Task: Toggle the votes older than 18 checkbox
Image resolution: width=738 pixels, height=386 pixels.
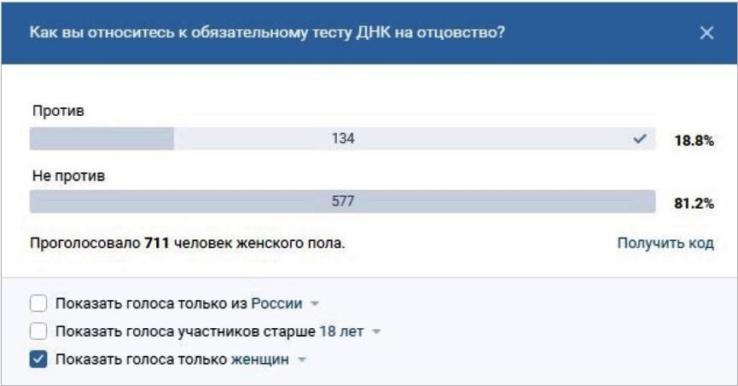Action: (x=38, y=331)
